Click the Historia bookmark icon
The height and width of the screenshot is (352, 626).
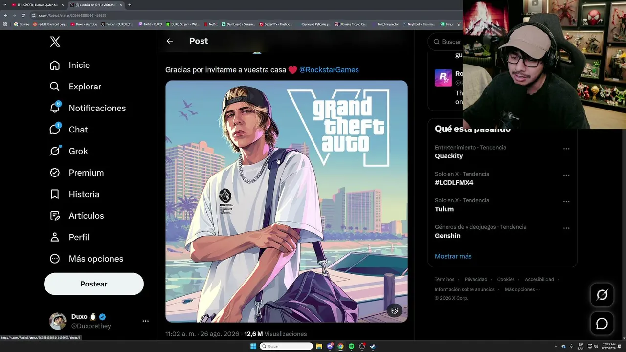55,194
